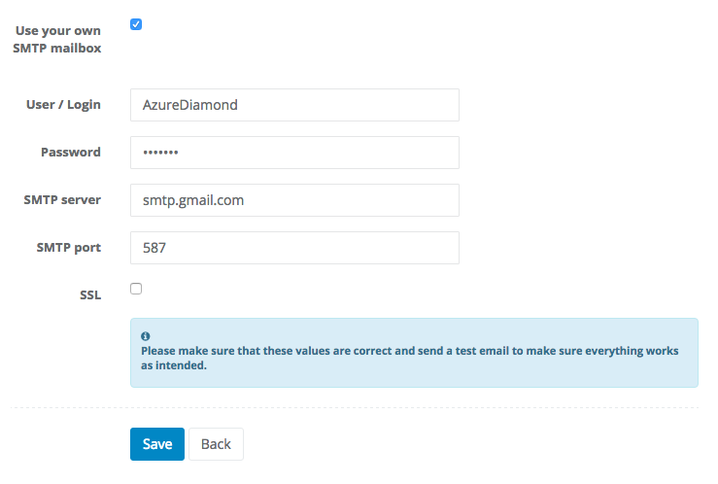This screenshot has height=484, width=718.
Task: Focus the Password input field
Action: point(293,153)
